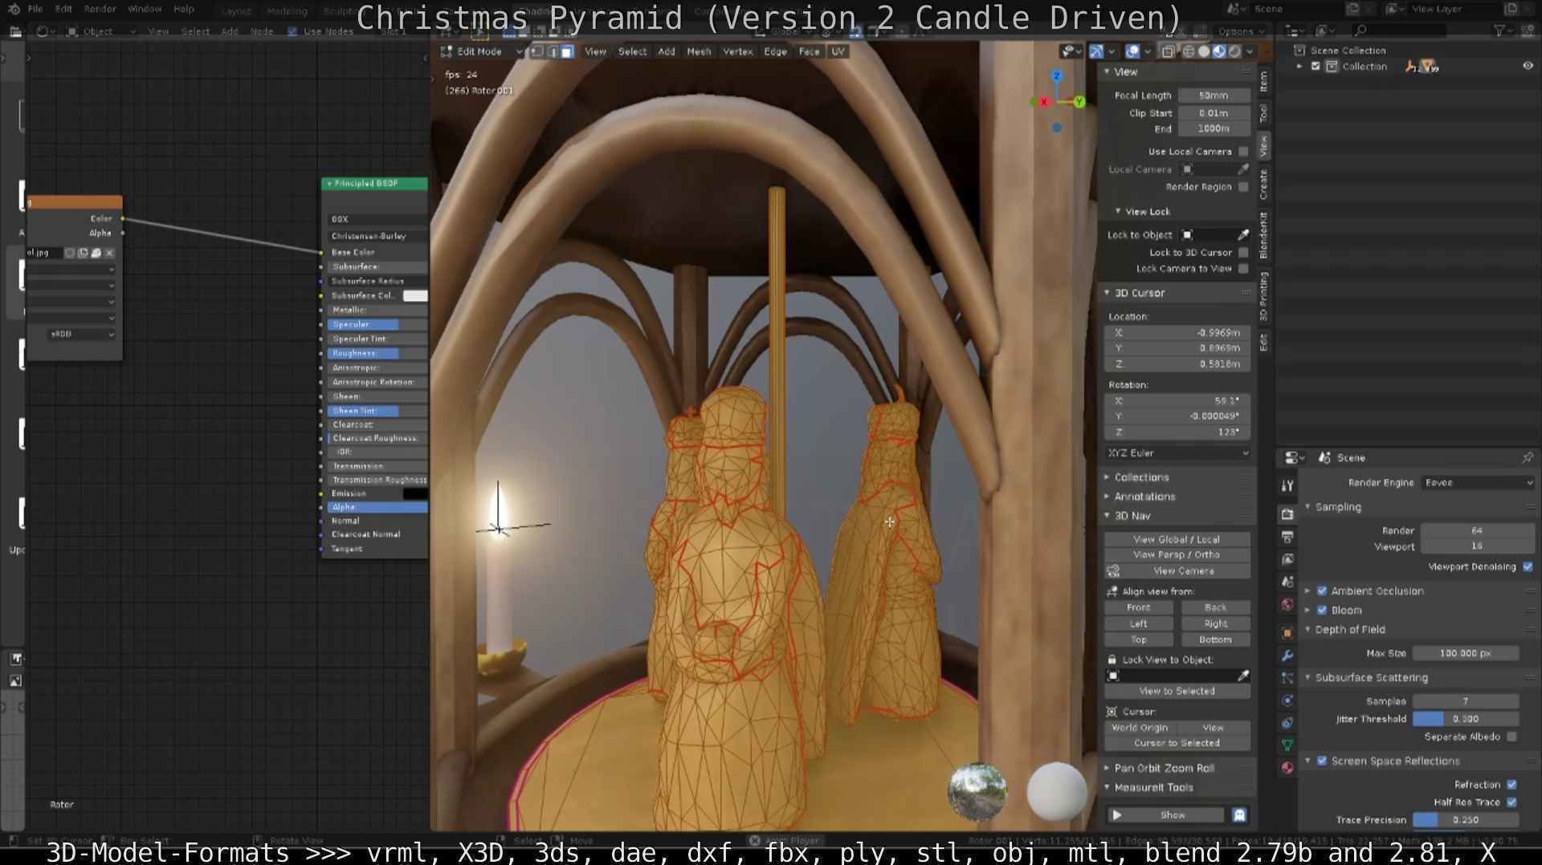Open the Render properties tab icon
The height and width of the screenshot is (865, 1542).
coord(1287,514)
